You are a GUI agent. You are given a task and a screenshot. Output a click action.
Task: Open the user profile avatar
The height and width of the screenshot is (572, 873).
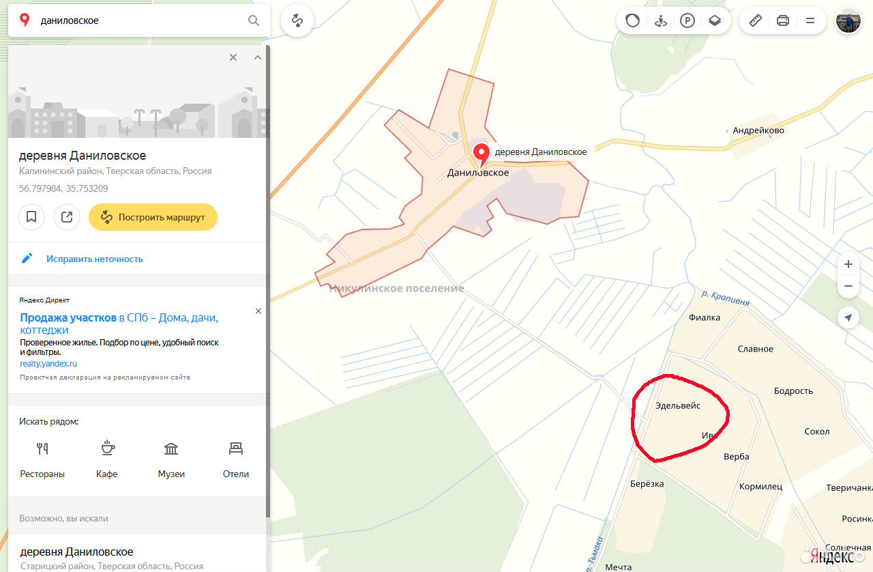pyautogui.click(x=848, y=20)
